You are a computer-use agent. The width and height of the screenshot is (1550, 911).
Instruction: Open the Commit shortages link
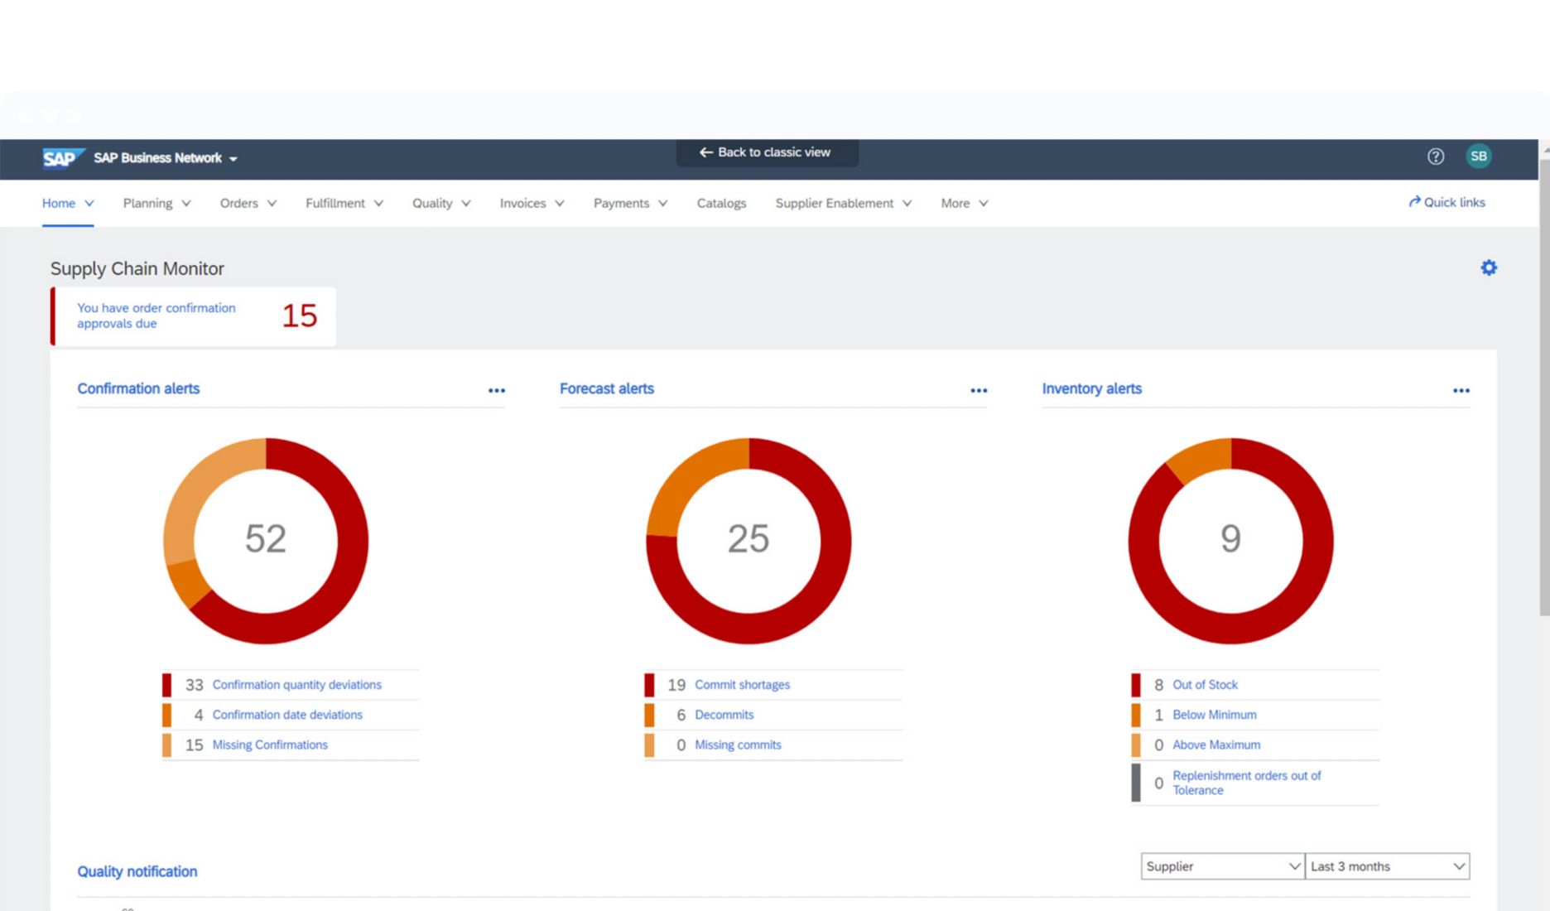(742, 685)
